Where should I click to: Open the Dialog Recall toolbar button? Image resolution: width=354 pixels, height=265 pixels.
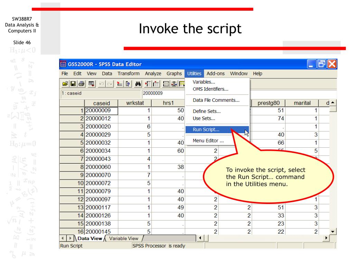pyautogui.click(x=91, y=84)
